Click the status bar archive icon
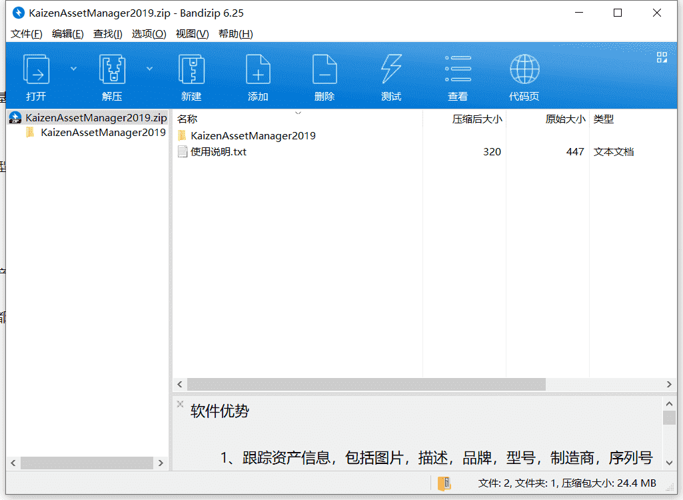This screenshot has width=683, height=500. pos(444,483)
